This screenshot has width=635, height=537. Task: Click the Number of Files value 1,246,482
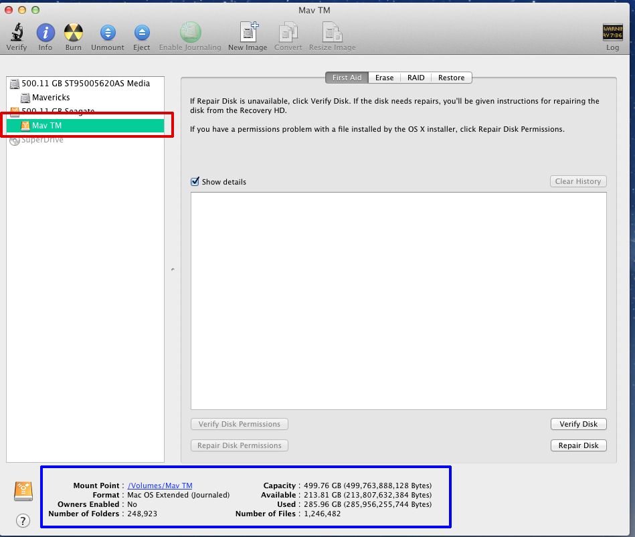tap(323, 514)
